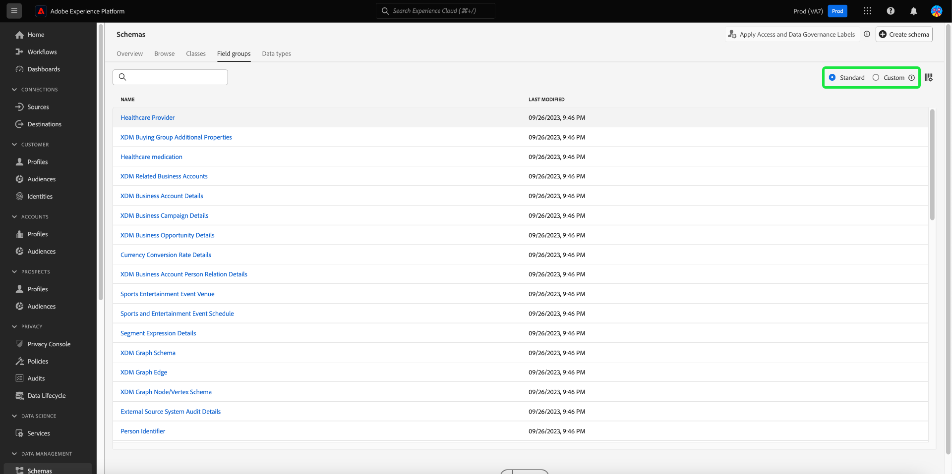Sort by the NAME column header
The image size is (952, 474).
(x=127, y=100)
